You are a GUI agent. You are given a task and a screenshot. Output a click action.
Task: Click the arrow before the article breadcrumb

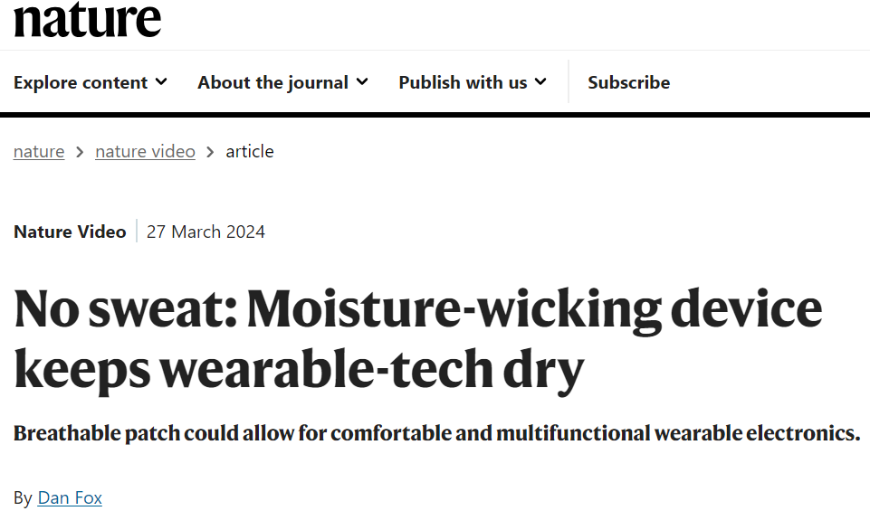tap(210, 152)
